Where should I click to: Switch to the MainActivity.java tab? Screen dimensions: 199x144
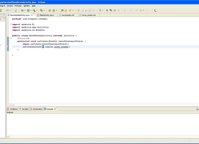[46, 15]
